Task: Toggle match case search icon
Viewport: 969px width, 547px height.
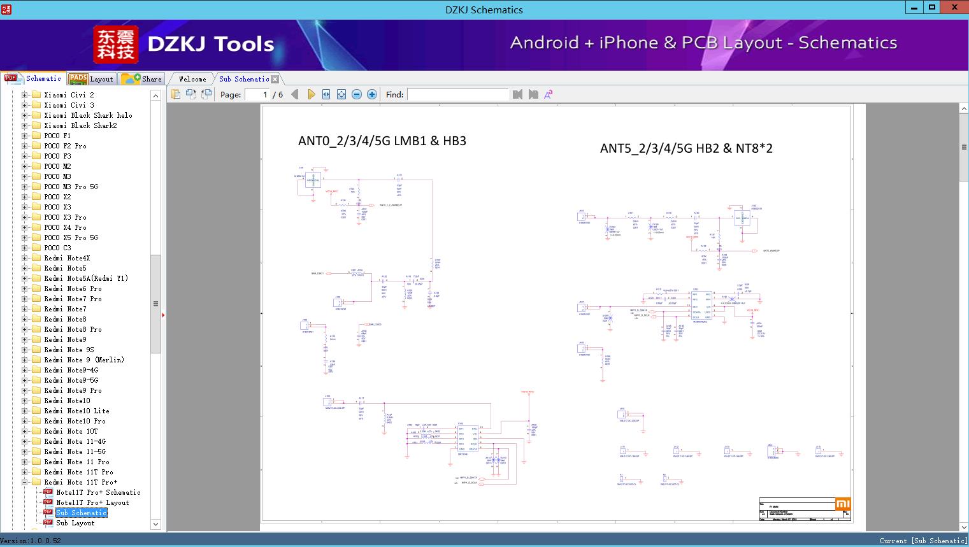Action: (x=549, y=94)
